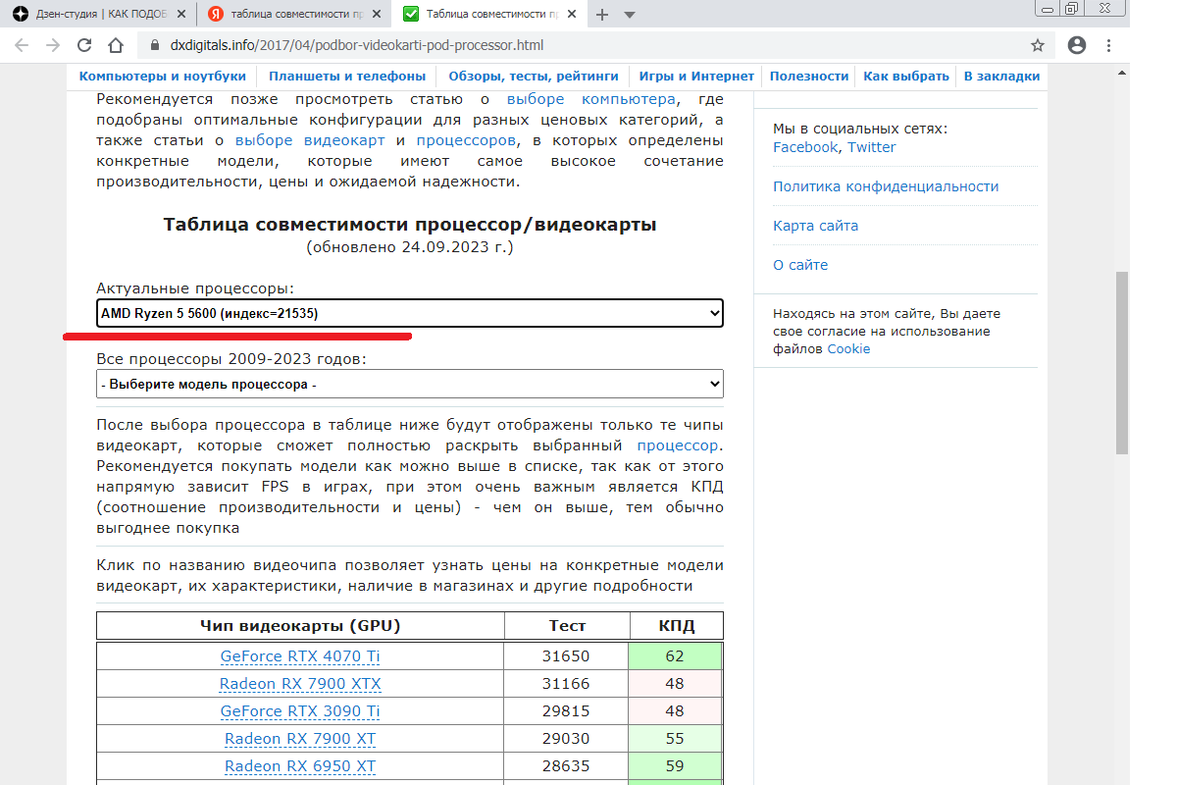
Task: Open the Facebook social link
Action: (x=805, y=147)
